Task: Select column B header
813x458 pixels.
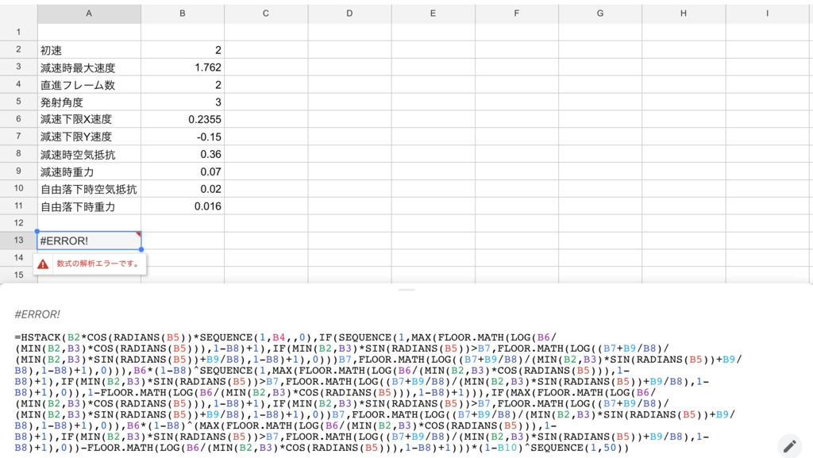Action: point(183,13)
